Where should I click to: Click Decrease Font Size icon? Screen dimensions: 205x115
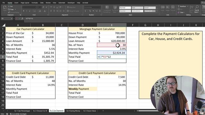pos(46,7)
